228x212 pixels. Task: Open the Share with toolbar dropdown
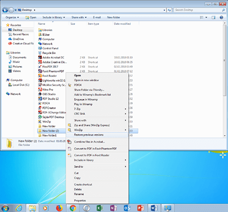coord(79,17)
